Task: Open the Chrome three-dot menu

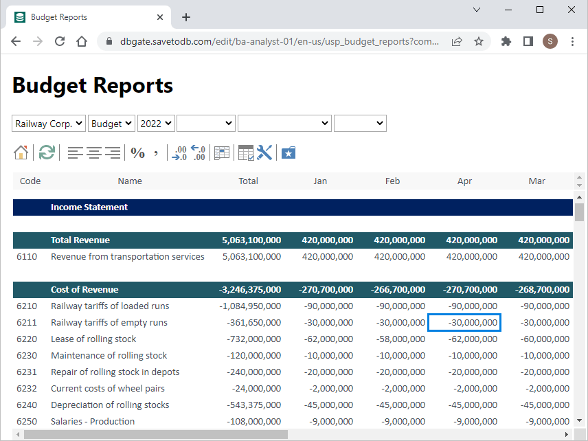Action: 572,41
